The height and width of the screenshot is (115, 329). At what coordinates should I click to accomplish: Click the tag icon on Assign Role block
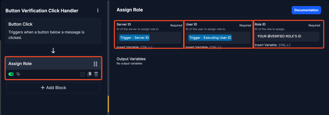(x=18, y=74)
